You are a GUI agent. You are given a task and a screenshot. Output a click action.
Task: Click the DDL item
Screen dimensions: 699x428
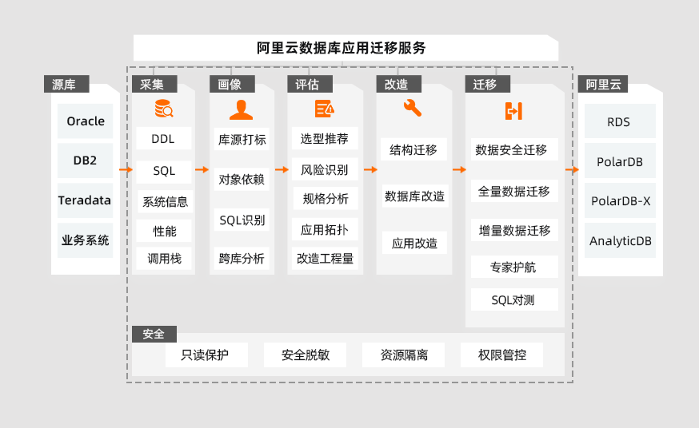pos(164,138)
